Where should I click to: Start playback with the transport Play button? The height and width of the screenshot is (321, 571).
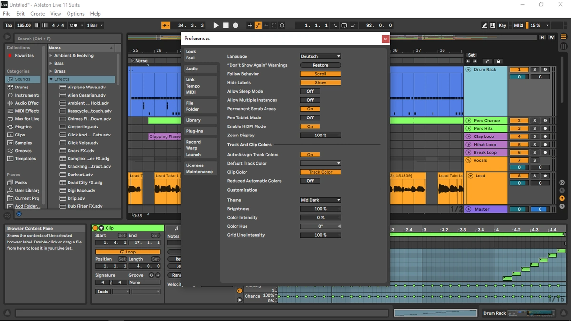pyautogui.click(x=216, y=25)
